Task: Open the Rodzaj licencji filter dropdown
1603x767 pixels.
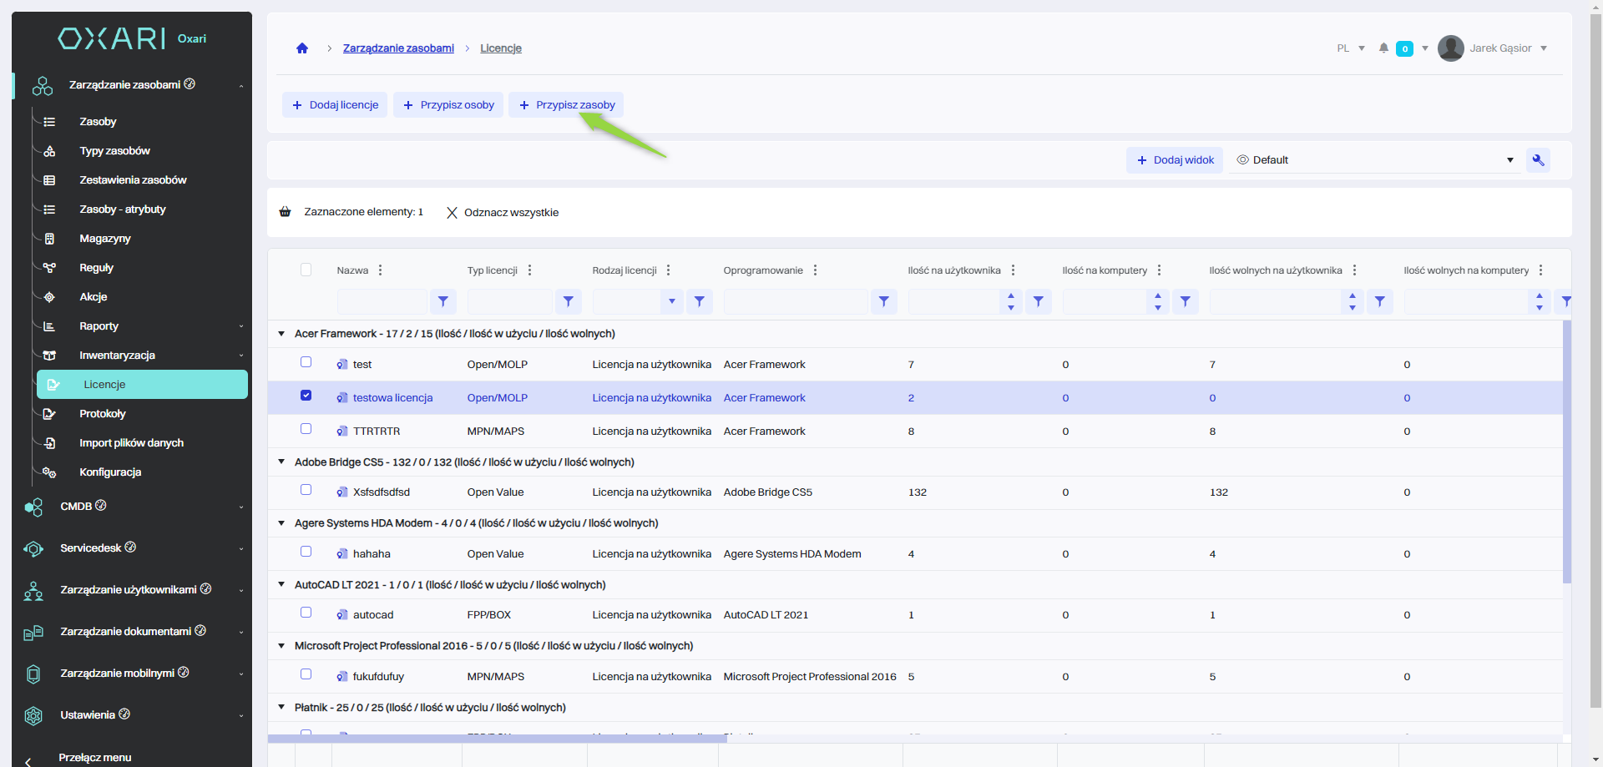Action: (671, 301)
